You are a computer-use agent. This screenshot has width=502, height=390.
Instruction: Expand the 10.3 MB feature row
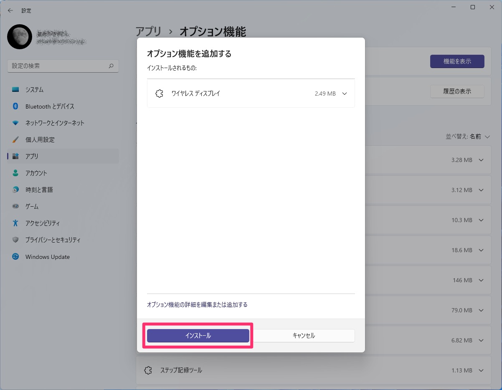pos(481,220)
